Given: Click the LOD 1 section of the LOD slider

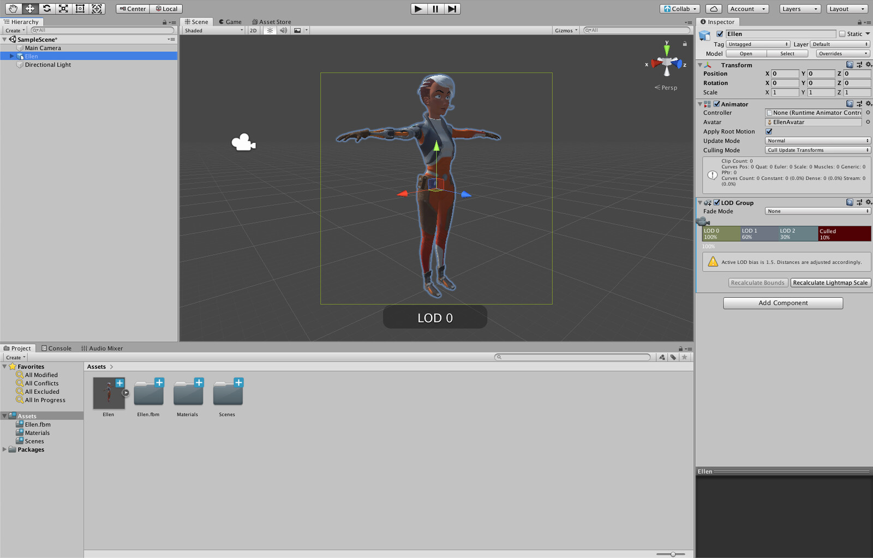Looking at the screenshot, I should [758, 233].
